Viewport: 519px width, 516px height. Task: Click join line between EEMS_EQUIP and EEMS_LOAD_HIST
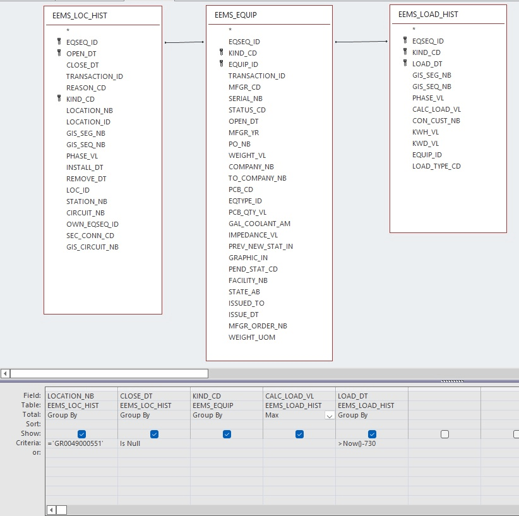coord(361,42)
